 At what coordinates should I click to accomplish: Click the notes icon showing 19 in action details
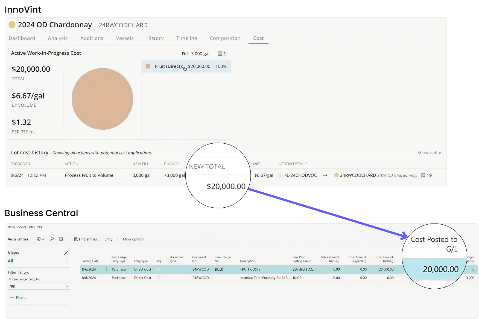[423, 175]
